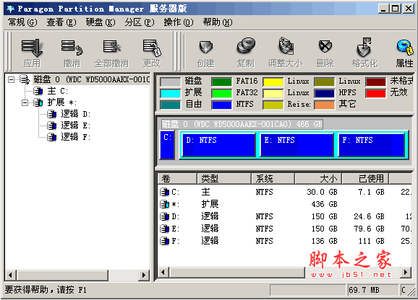Click the right arrow of tree pane scrollbar
Viewport: 418px width, 300px height.
coord(144,275)
